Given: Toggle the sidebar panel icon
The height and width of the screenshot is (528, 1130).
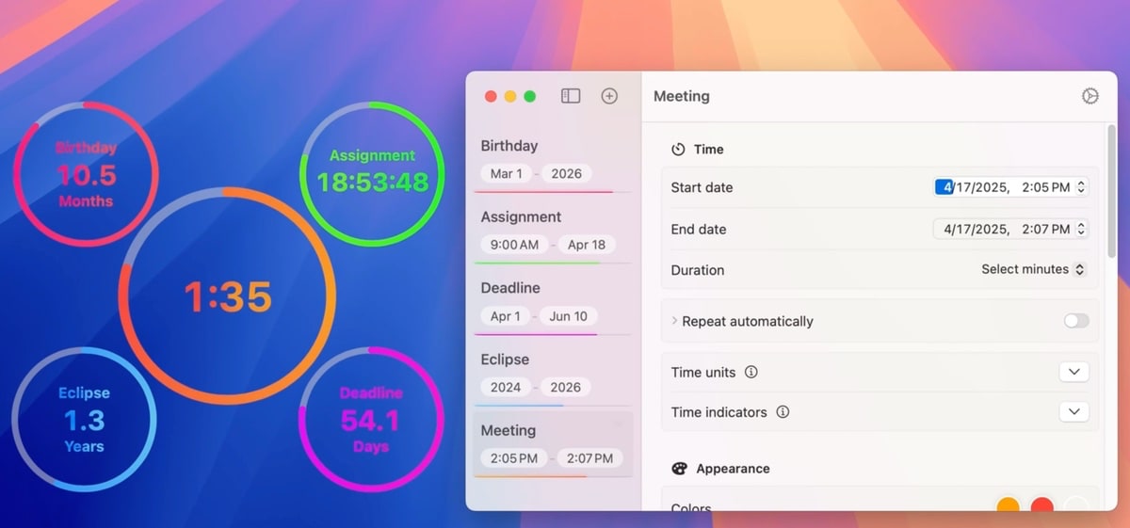Looking at the screenshot, I should pyautogui.click(x=571, y=96).
